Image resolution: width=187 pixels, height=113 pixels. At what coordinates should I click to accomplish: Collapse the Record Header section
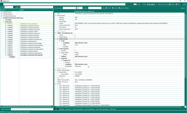click(56, 16)
